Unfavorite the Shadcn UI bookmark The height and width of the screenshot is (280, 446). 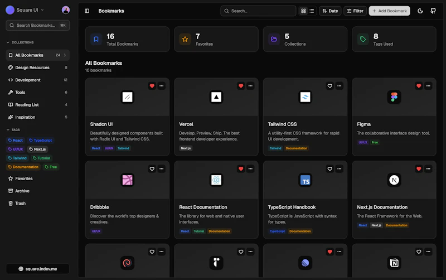click(152, 86)
